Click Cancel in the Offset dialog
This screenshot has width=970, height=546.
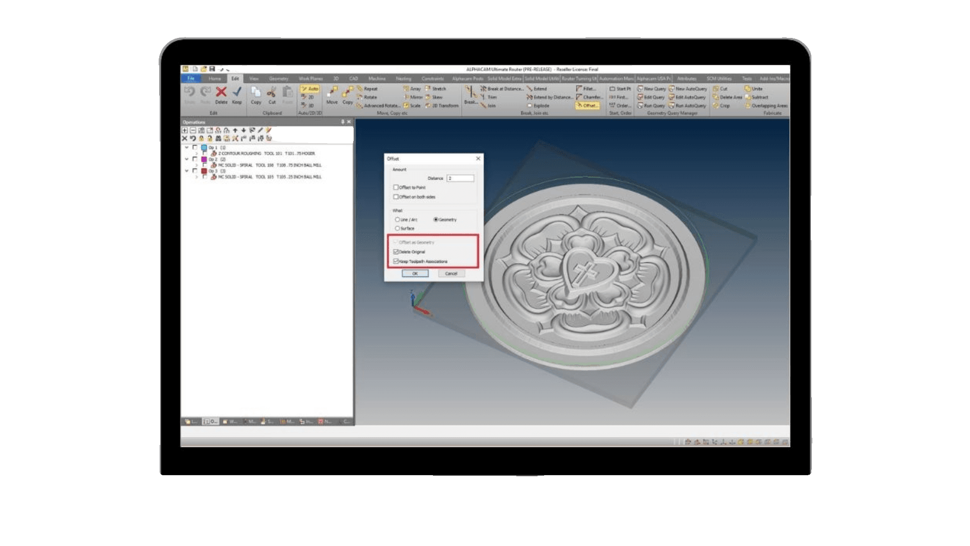(451, 274)
